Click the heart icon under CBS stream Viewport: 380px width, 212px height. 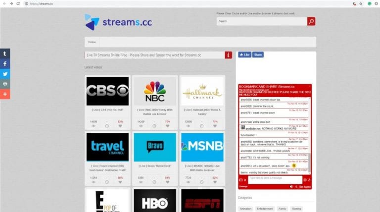click(120, 126)
